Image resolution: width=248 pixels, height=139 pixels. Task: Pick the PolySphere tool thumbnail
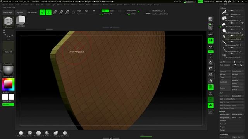click(x=21, y=21)
